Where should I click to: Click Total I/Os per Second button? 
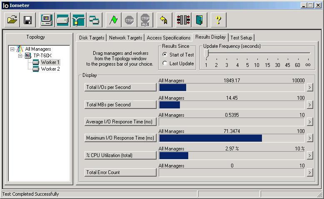(x=120, y=87)
